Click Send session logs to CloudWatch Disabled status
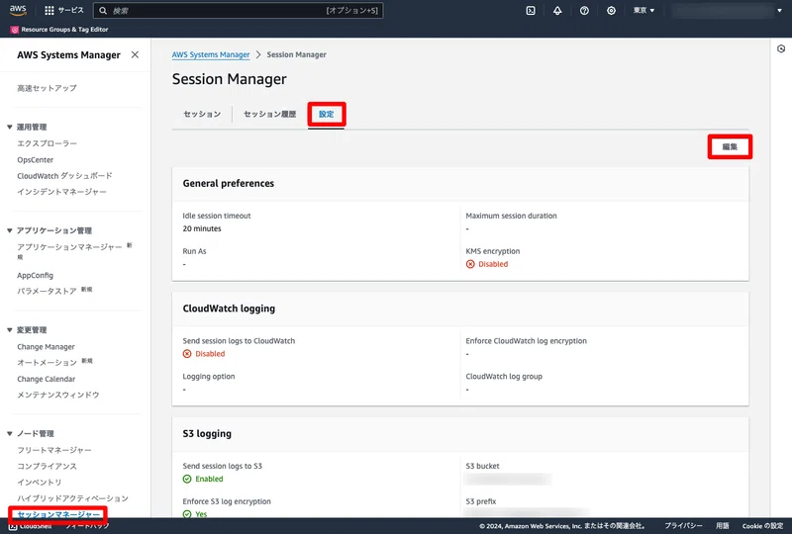 tap(204, 354)
